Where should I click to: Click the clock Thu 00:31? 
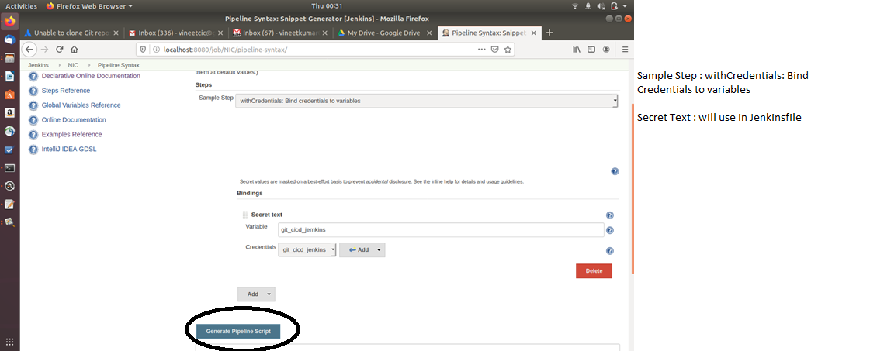pos(326,6)
